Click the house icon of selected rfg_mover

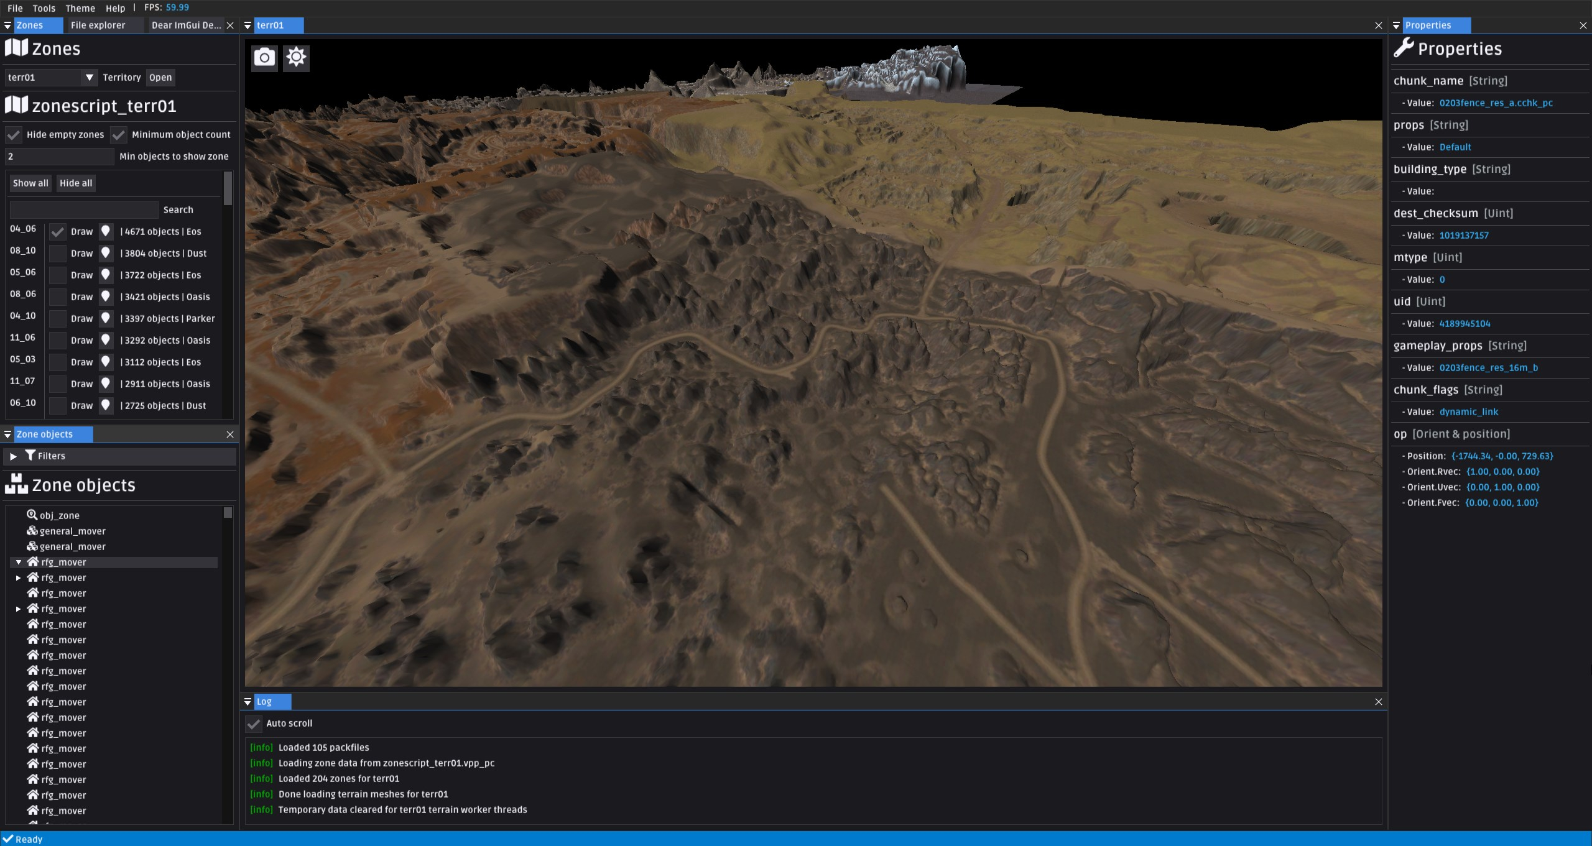point(33,562)
